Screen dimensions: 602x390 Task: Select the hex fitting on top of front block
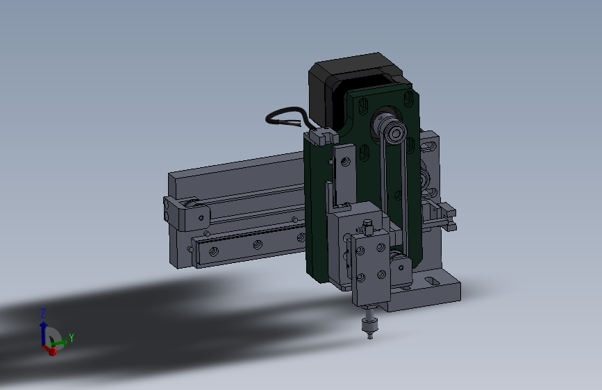(x=367, y=227)
